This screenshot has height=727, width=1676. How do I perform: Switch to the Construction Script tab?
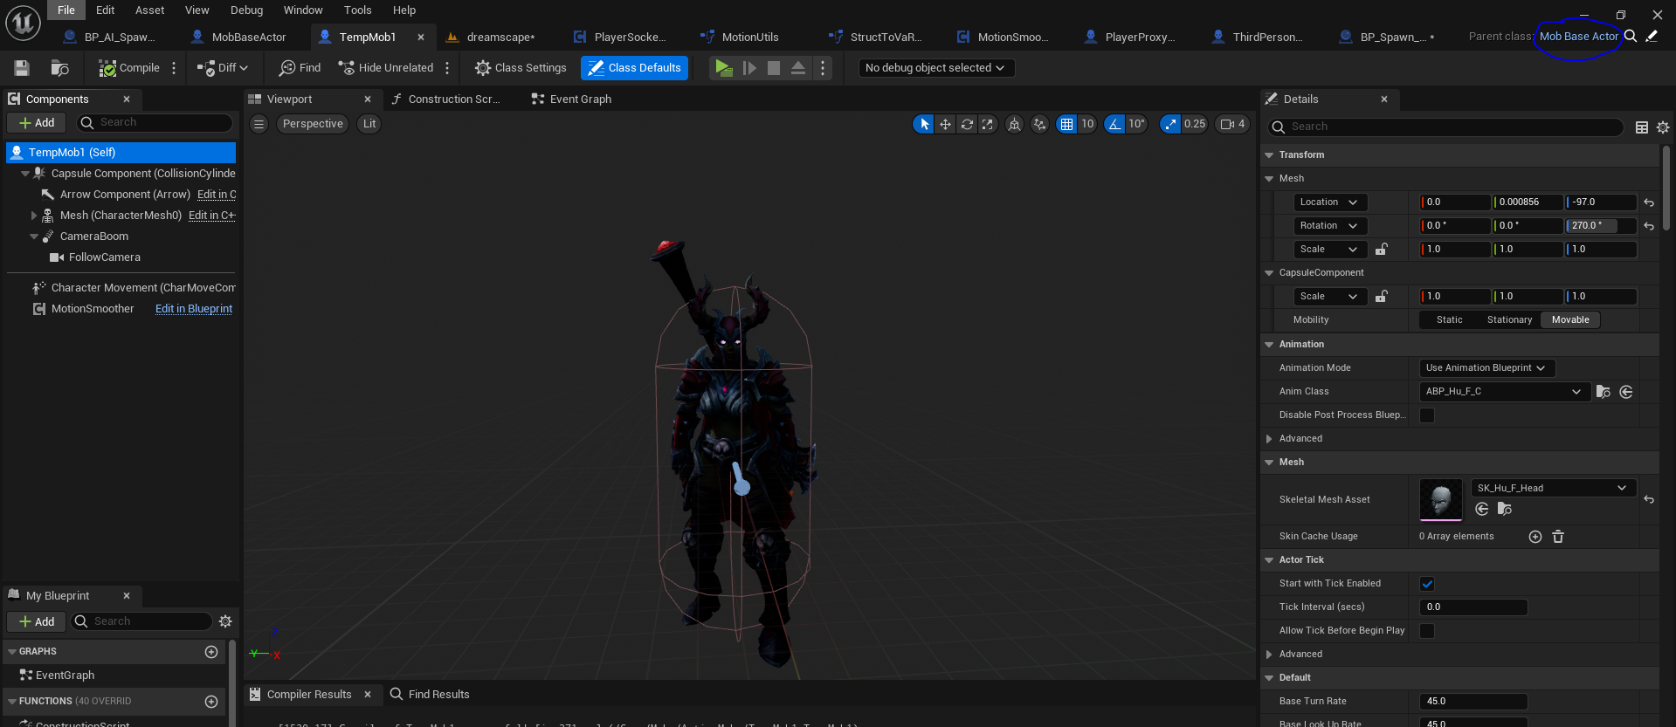click(x=446, y=99)
